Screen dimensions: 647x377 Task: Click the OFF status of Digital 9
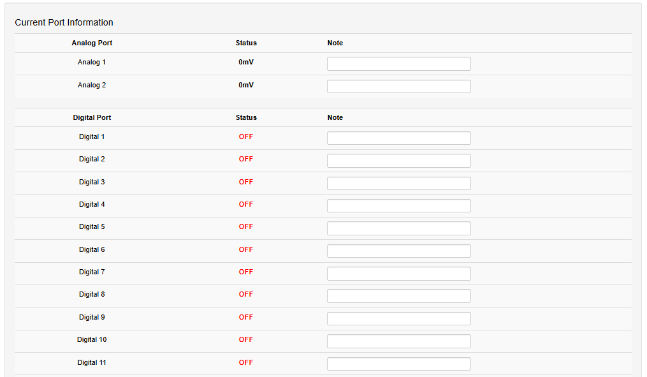[246, 317]
